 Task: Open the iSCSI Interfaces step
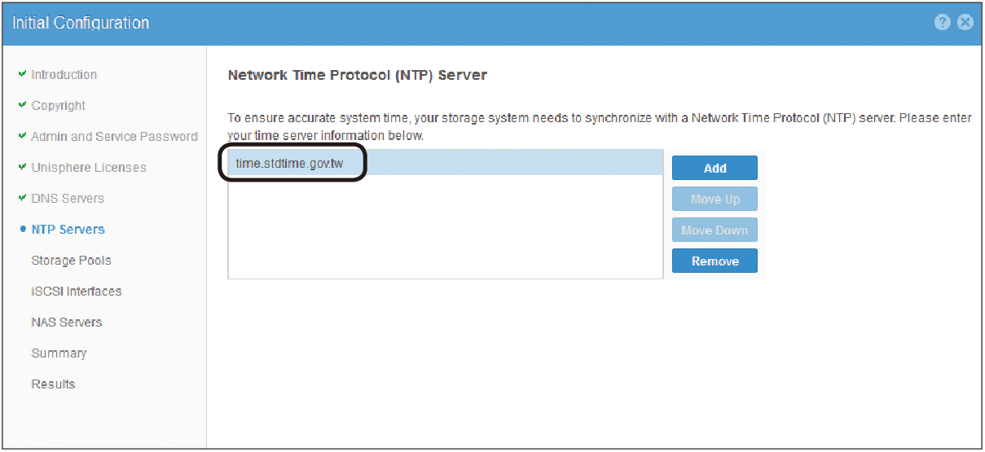point(77,292)
